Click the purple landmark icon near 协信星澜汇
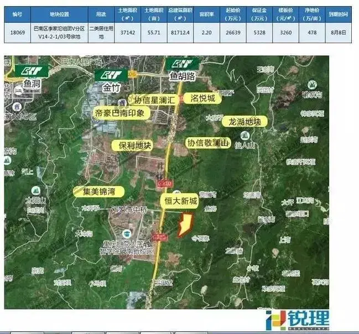Viewport: 359px width, 334px height. coord(122,102)
